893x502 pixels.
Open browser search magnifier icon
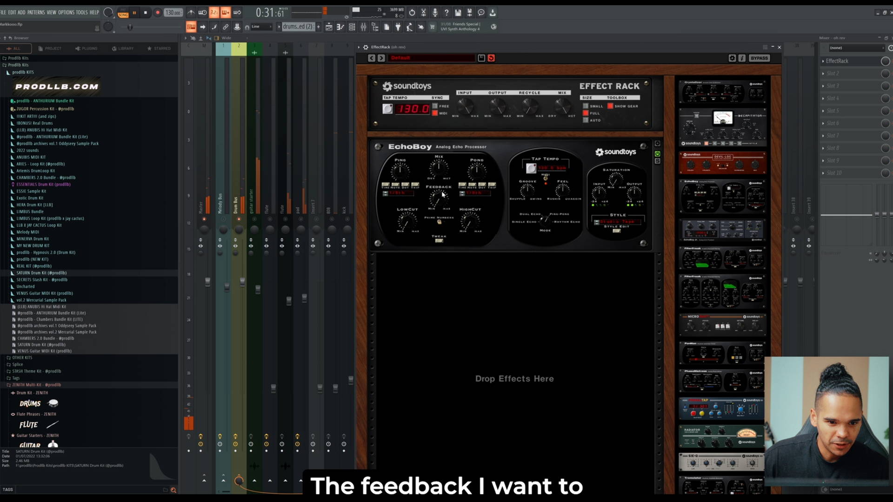click(x=173, y=490)
